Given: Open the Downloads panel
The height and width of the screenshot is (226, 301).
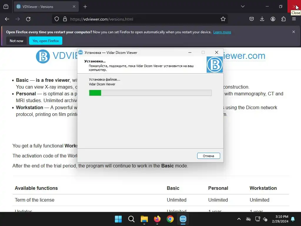Looking at the screenshot, I should point(262,19).
